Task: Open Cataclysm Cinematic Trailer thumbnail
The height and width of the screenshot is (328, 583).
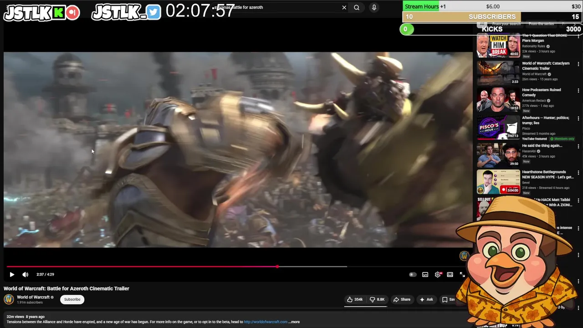Action: pos(498,72)
